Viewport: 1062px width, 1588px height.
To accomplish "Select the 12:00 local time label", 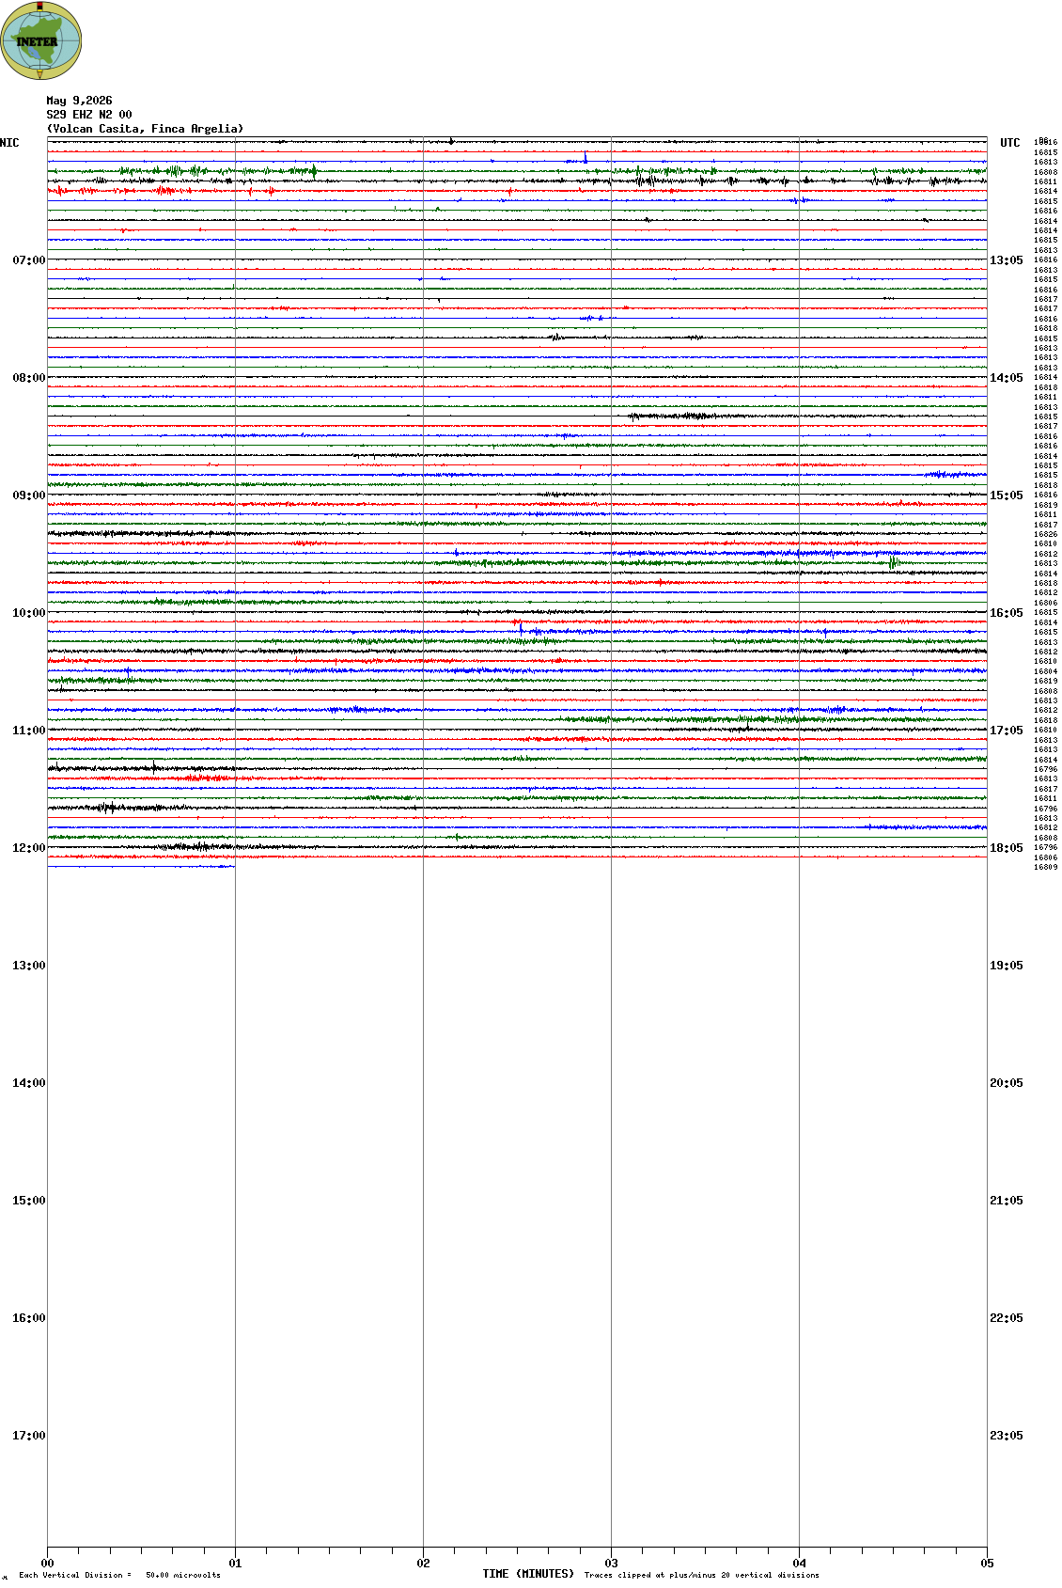I will click(28, 848).
